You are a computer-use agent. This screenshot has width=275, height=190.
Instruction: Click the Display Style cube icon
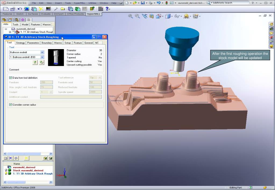point(168,16)
